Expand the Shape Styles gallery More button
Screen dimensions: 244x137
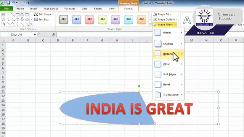click(150, 24)
